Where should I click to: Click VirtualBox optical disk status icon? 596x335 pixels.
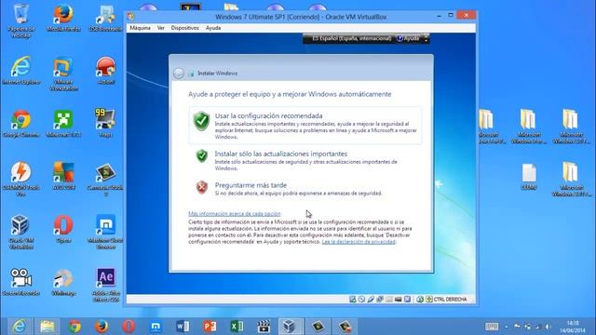pyautogui.click(x=361, y=300)
